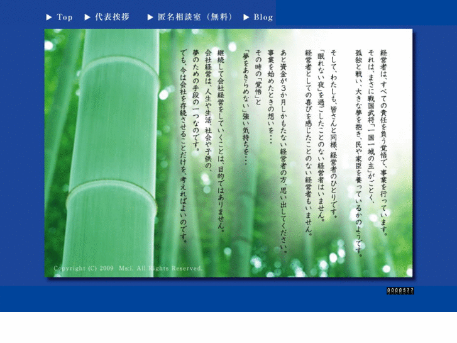Visit the Blog link
The width and height of the screenshot is (457, 343).
[x=263, y=17]
